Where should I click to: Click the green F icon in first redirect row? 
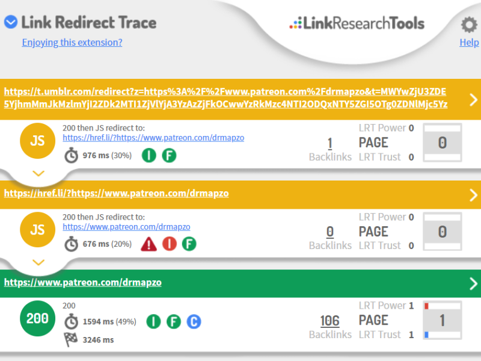click(170, 155)
